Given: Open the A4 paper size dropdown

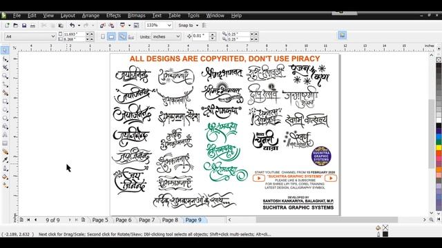Looking at the screenshot, I should (x=53, y=37).
